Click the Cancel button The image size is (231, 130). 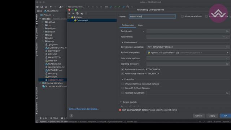pyautogui.click(x=199, y=116)
